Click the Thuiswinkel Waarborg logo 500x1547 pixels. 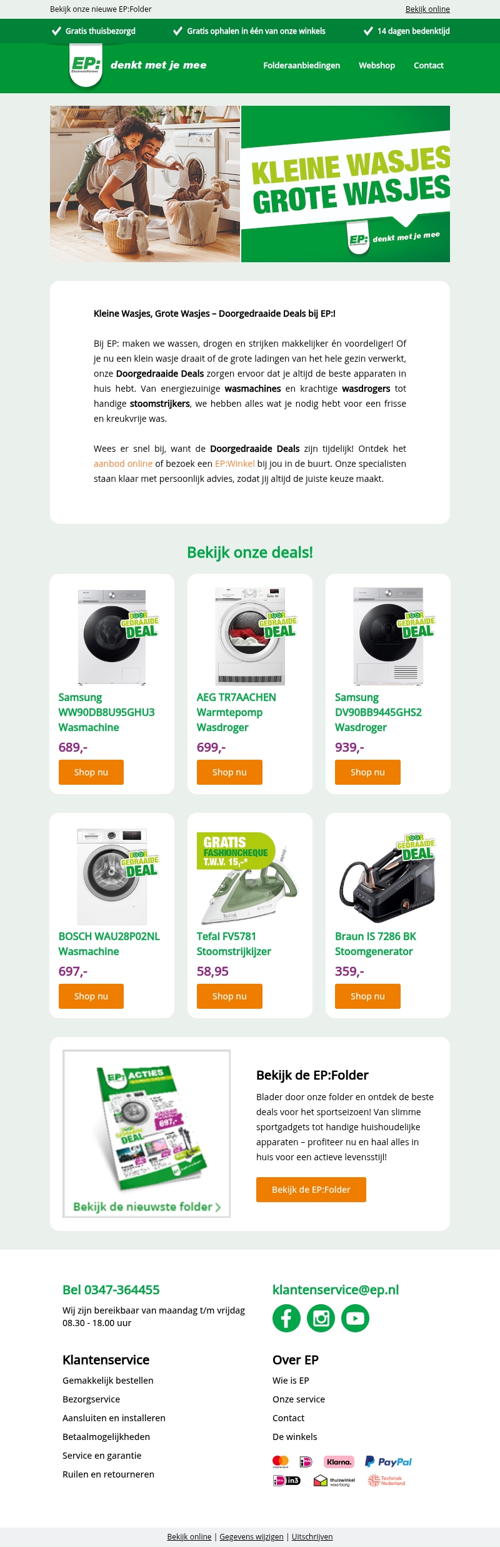click(x=334, y=1481)
